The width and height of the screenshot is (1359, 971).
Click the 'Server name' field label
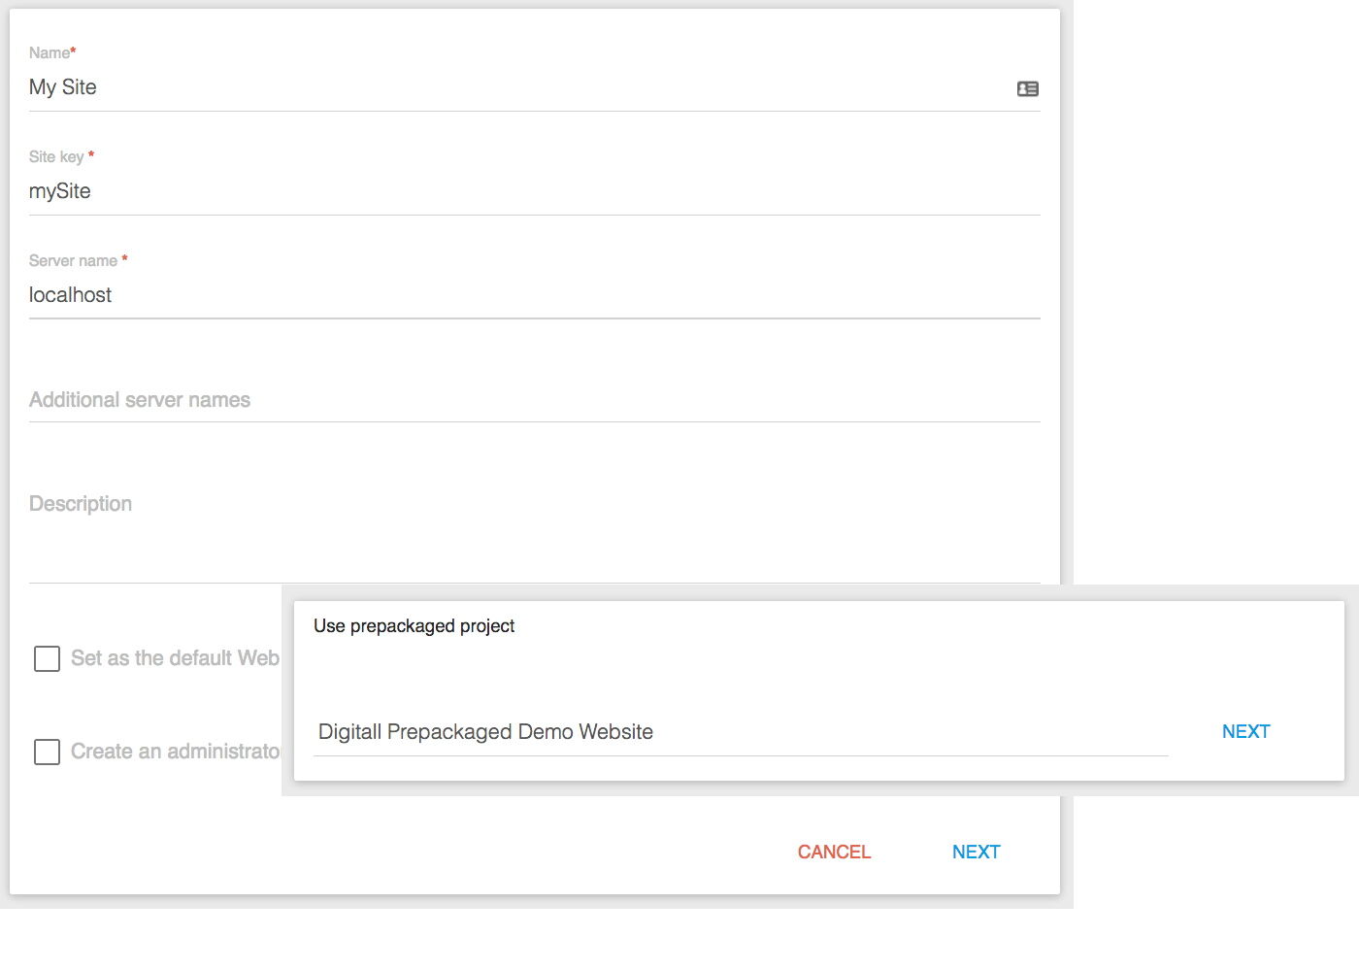[x=73, y=261]
